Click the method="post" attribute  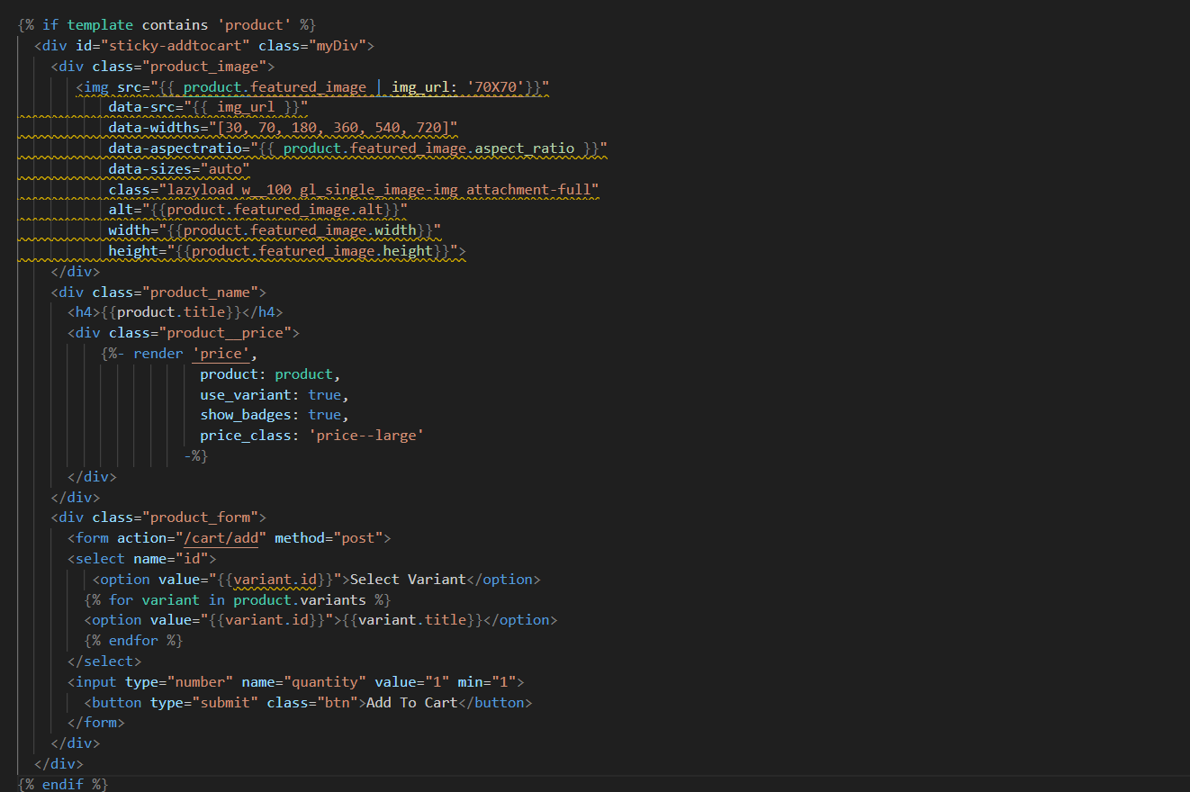point(329,538)
